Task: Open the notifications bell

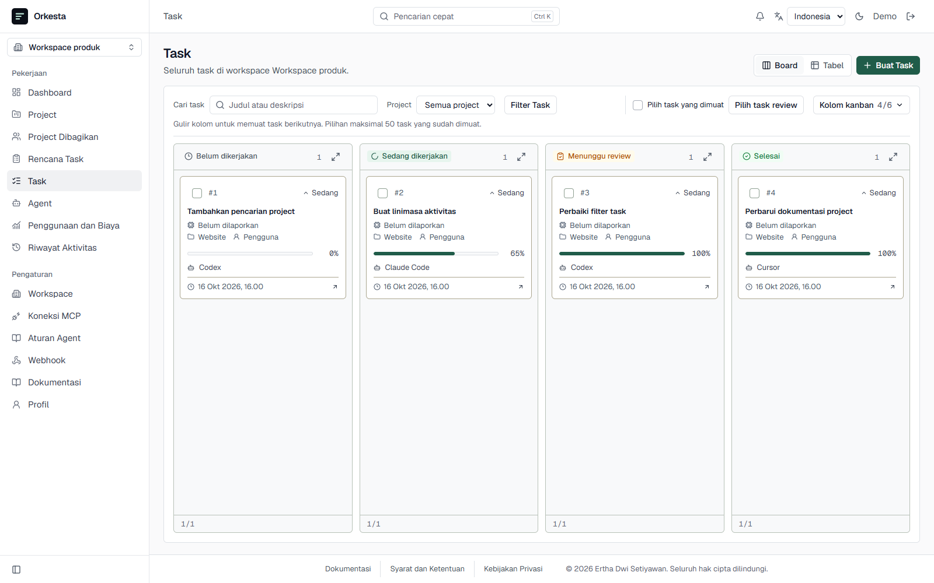Action: pos(759,16)
